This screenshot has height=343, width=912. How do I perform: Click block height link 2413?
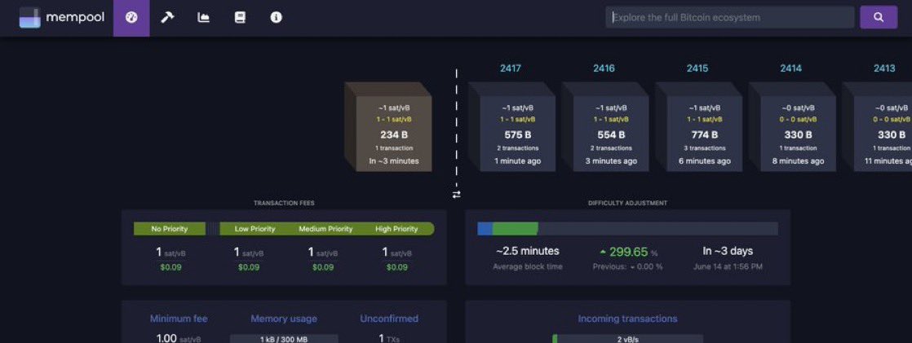tap(884, 68)
